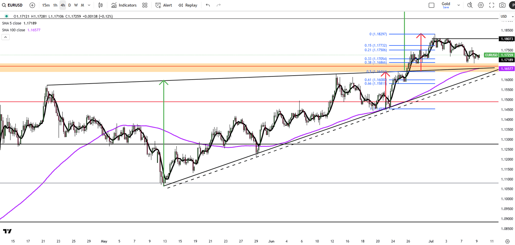Switch to the Daily timeframe
Screen dimensions: 515x245
pos(69,5)
